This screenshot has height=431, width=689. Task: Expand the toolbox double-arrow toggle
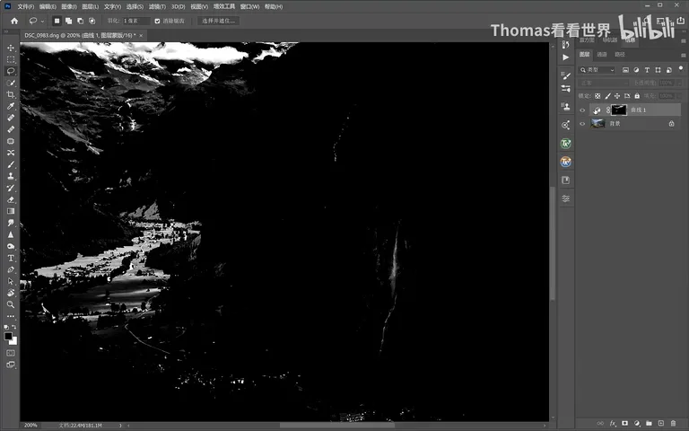pyautogui.click(x=6, y=31)
